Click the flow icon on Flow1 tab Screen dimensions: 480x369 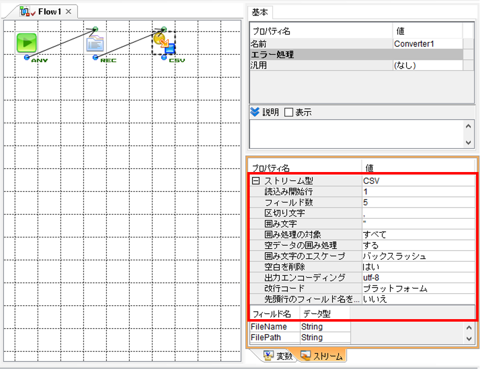point(27,11)
